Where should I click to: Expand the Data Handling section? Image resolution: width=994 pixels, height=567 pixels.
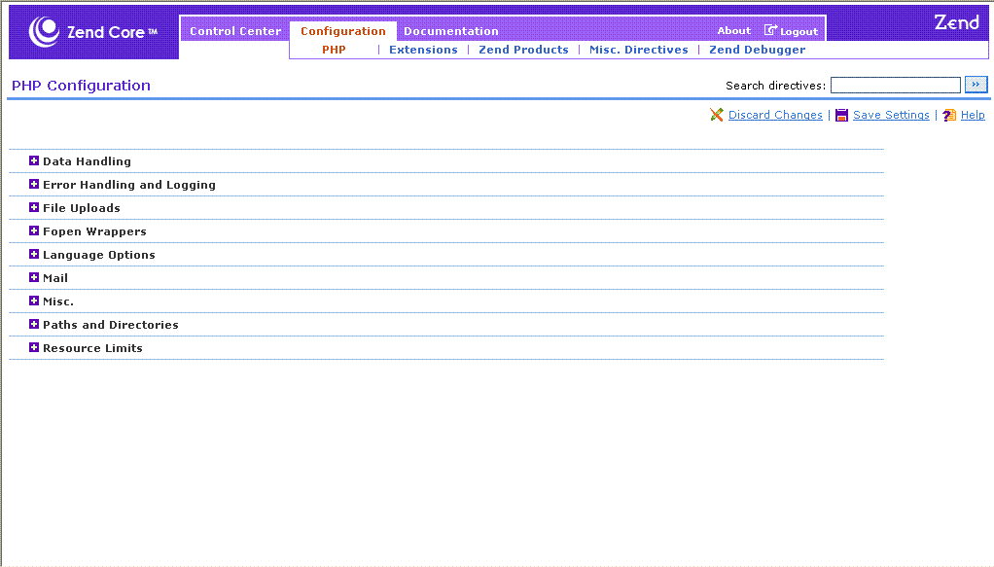[x=34, y=160]
